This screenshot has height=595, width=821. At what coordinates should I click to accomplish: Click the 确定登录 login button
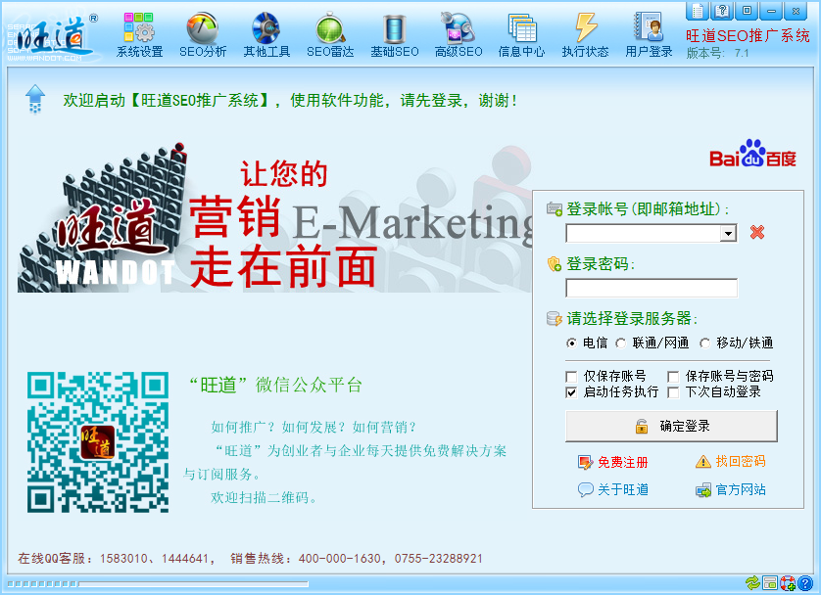(671, 426)
